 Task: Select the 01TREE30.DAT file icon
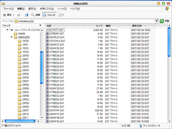(47, 78)
